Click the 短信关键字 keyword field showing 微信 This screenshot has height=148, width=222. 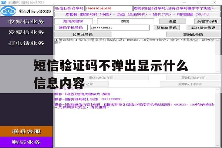[x=125, y=21]
